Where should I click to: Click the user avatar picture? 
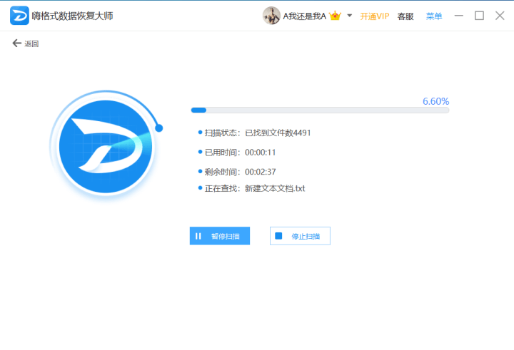271,16
